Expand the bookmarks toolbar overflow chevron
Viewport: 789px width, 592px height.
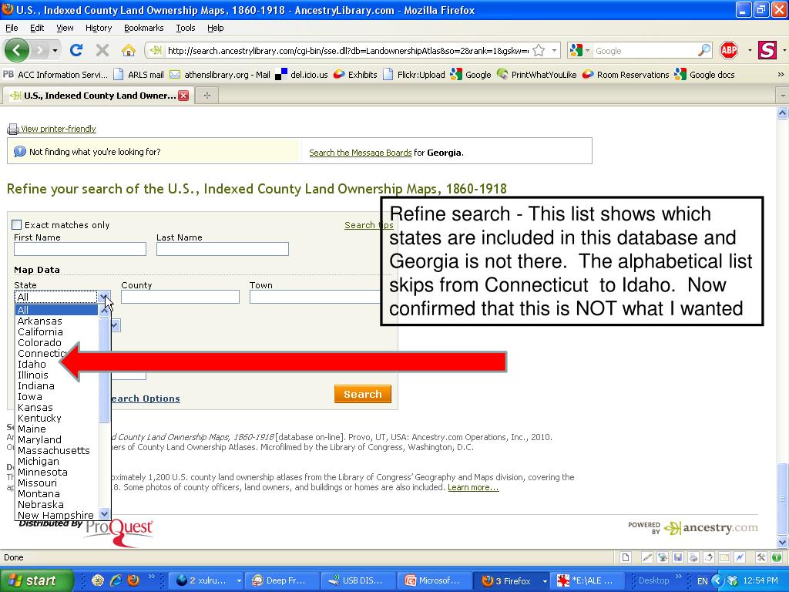click(781, 75)
